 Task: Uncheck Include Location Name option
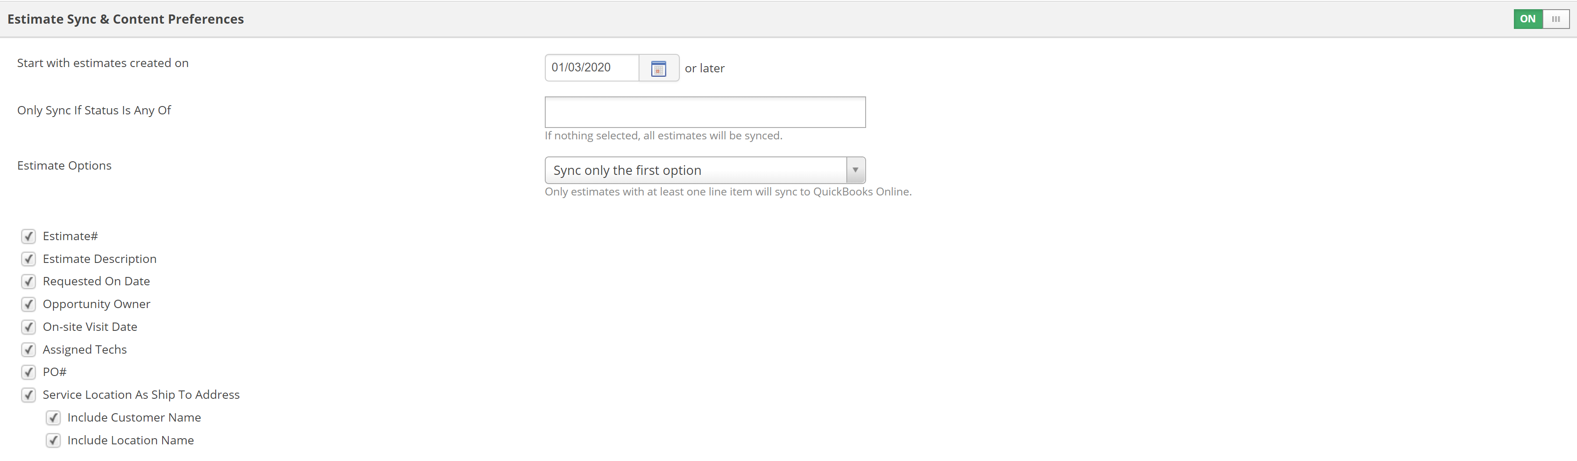click(53, 440)
